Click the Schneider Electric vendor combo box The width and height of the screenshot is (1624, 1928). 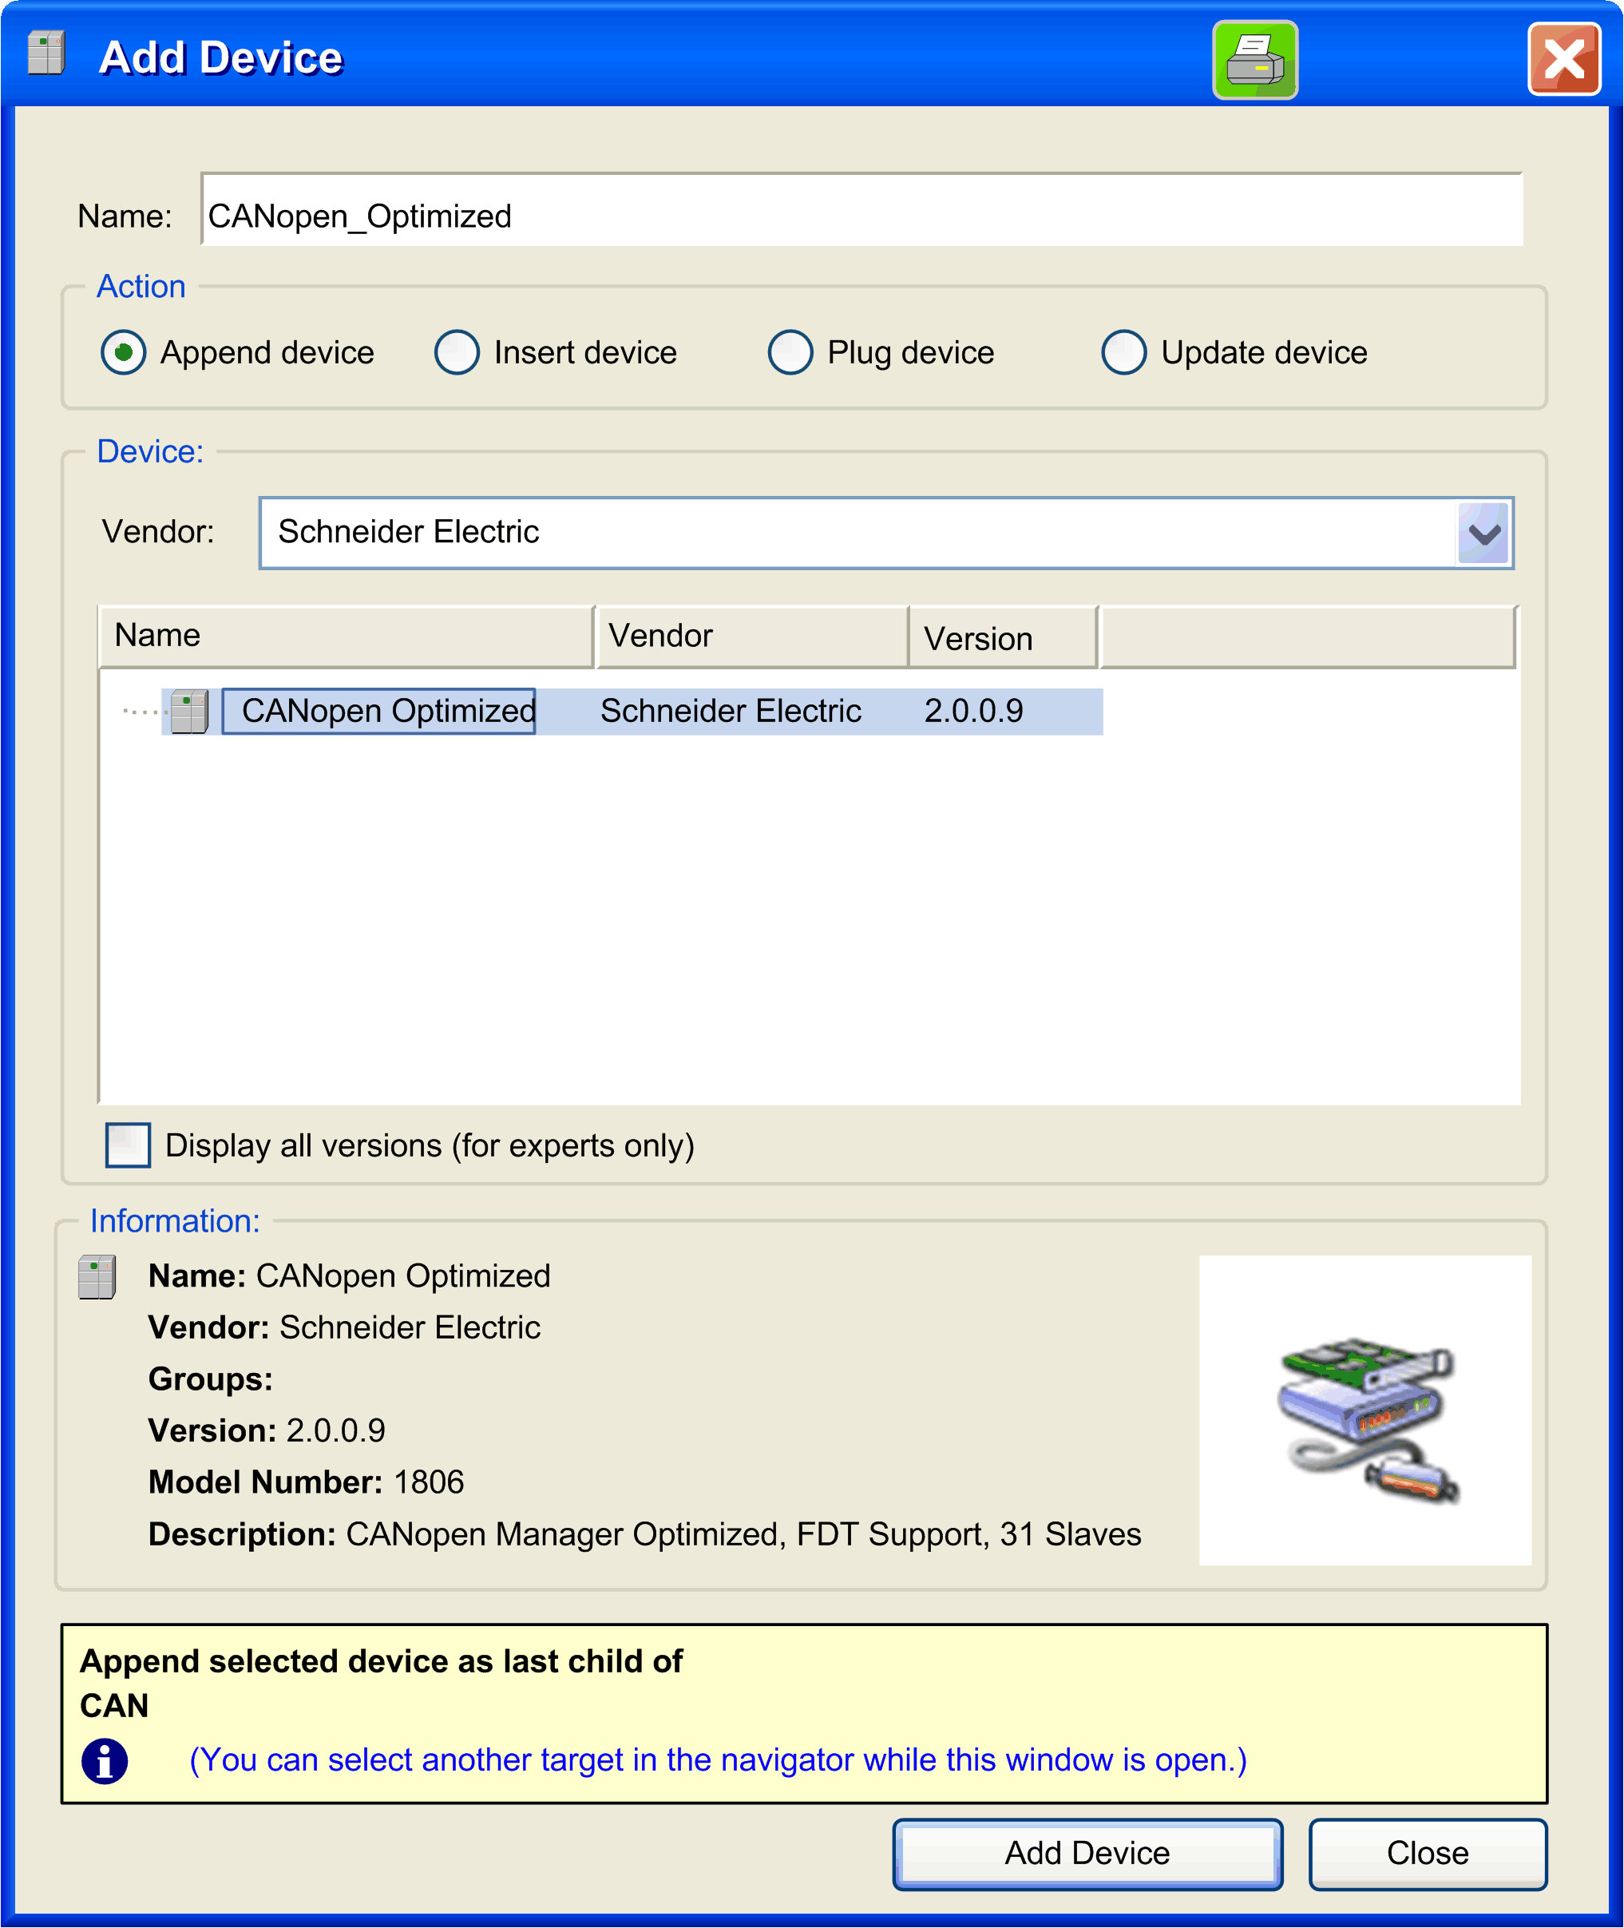tap(856, 533)
